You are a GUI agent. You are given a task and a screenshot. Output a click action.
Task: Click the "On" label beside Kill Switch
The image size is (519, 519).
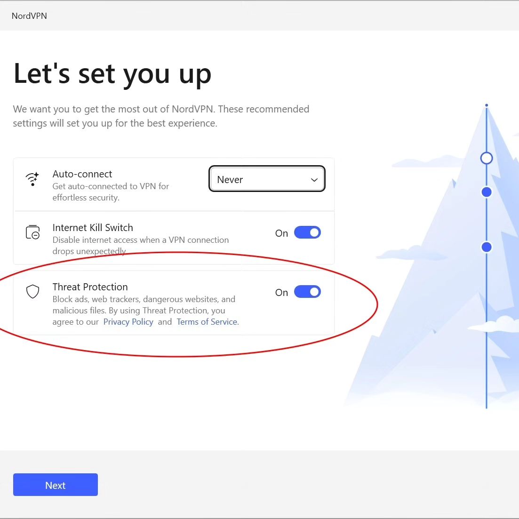click(x=281, y=233)
